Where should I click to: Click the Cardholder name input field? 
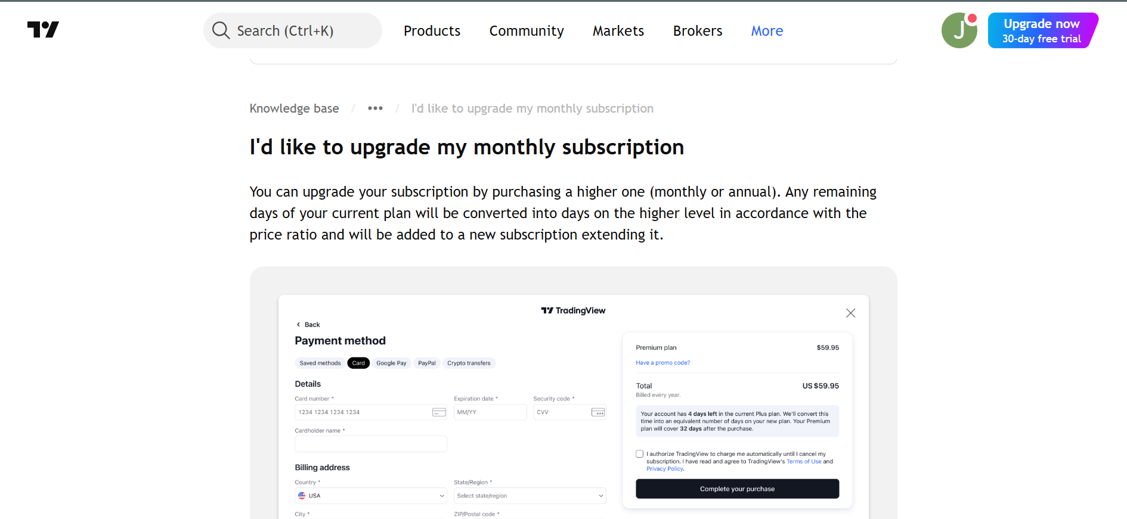pyautogui.click(x=371, y=444)
